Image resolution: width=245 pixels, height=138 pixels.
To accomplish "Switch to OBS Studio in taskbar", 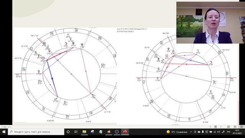I will 117,132.
